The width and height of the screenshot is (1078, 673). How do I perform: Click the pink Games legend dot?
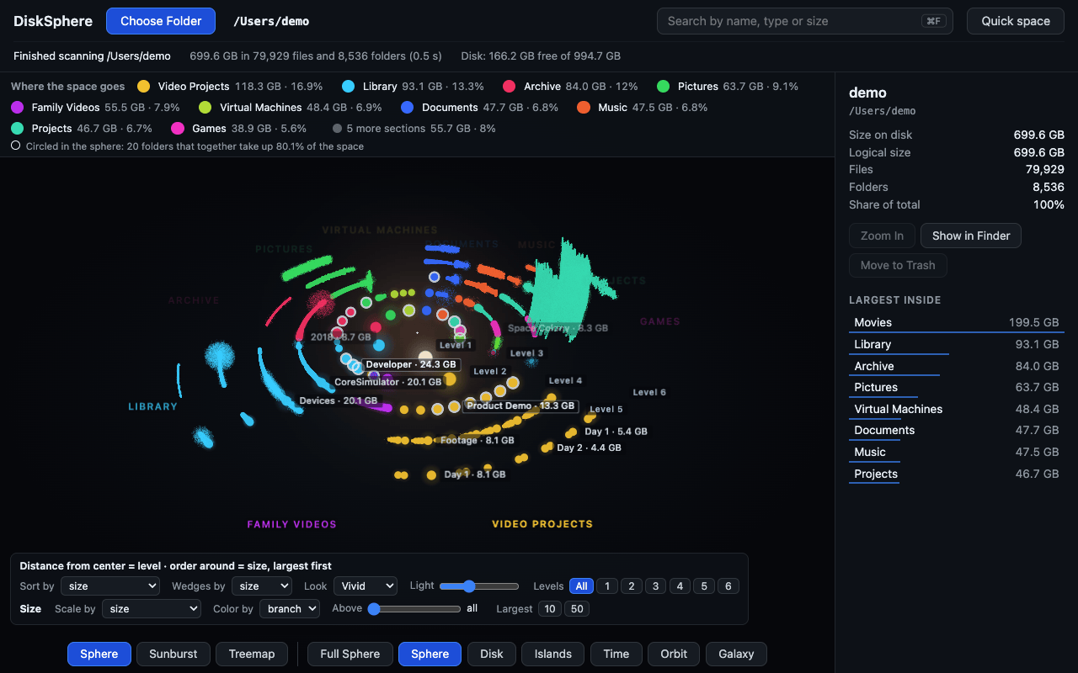(178, 129)
